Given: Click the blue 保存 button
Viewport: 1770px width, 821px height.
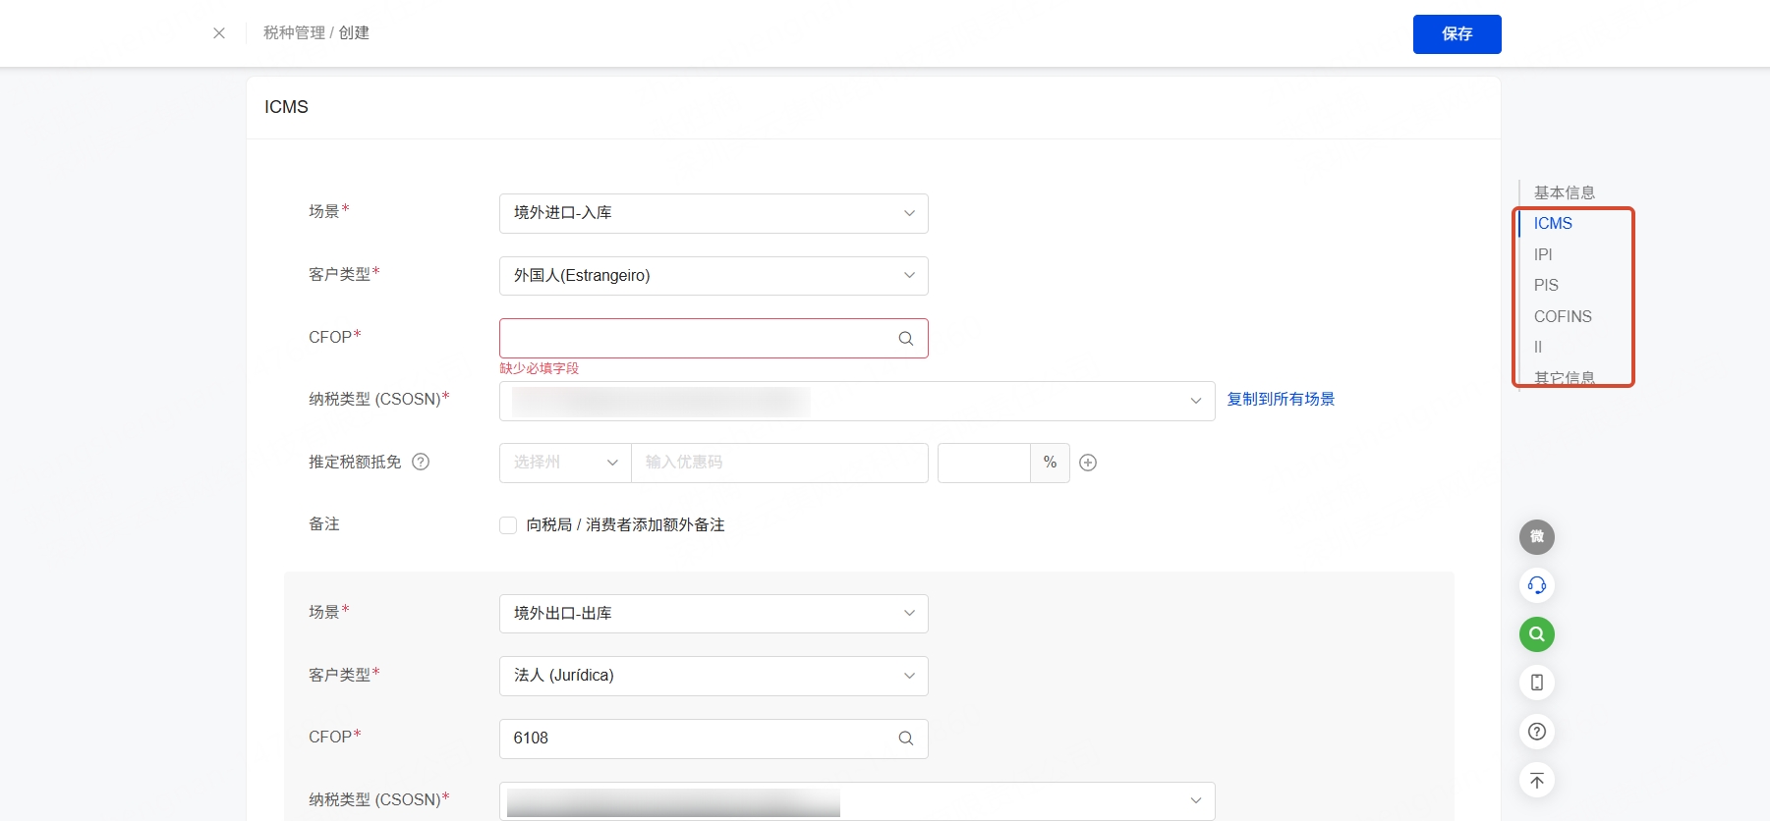Looking at the screenshot, I should [x=1456, y=34].
